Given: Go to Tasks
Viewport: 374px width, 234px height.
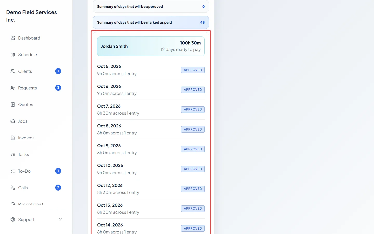Looking at the screenshot, I should pos(36,154).
